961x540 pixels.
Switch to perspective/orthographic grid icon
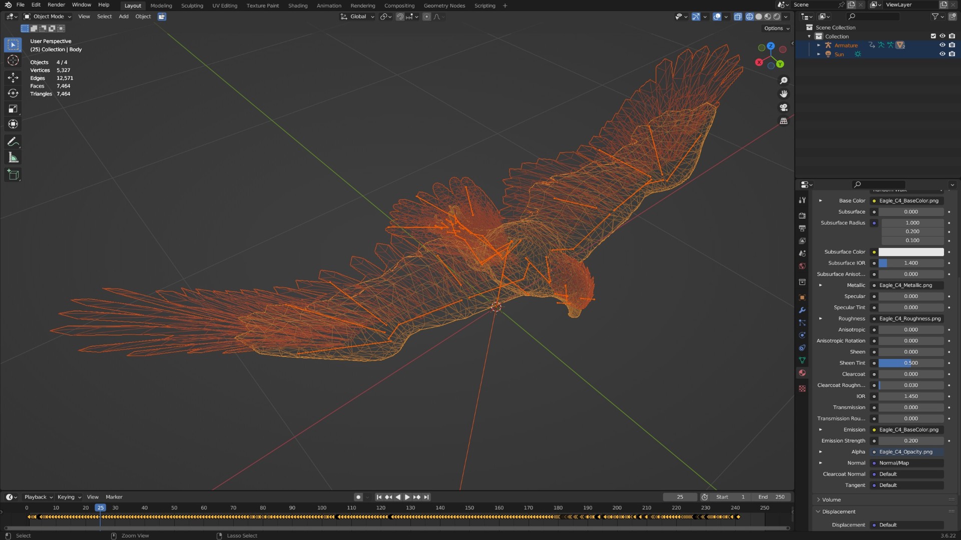(x=784, y=121)
